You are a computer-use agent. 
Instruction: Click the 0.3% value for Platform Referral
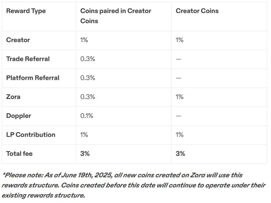(x=88, y=78)
